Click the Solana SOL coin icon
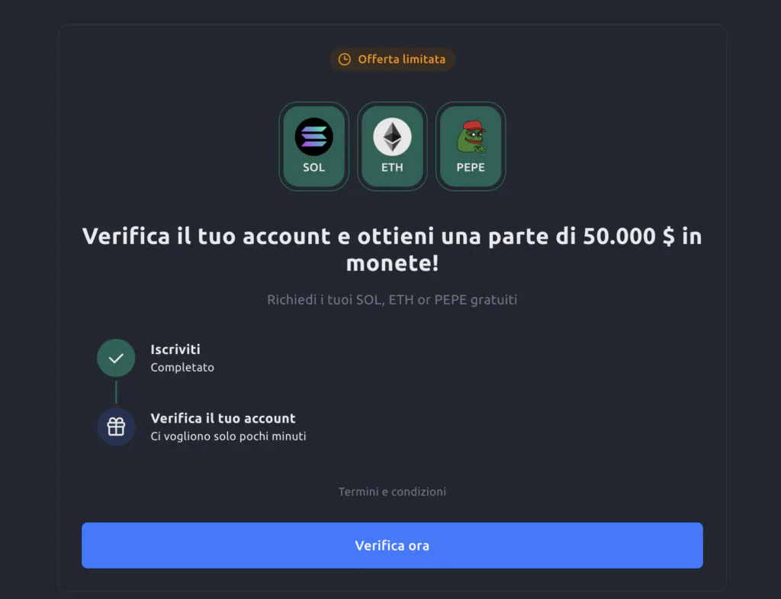The image size is (781, 599). click(313, 137)
